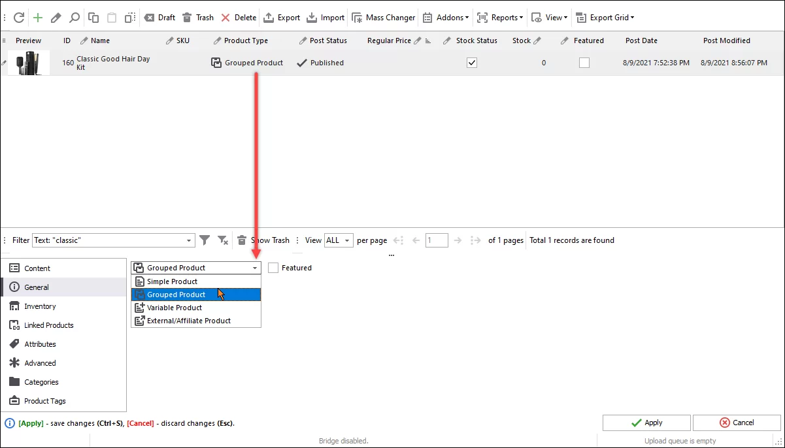The image size is (785, 448).
Task: Click the Apply button
Action: coord(646,423)
